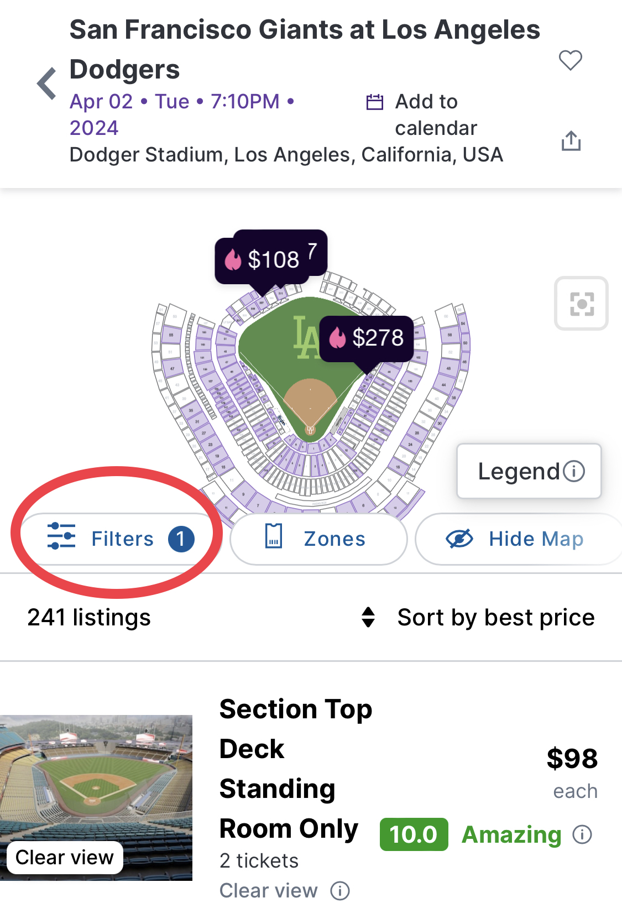This screenshot has height=903, width=622.
Task: Open the Top Deck seat view thumbnail
Action: [96, 797]
